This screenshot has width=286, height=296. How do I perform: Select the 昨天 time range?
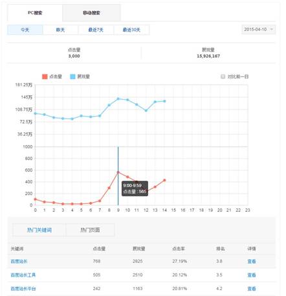[60, 30]
